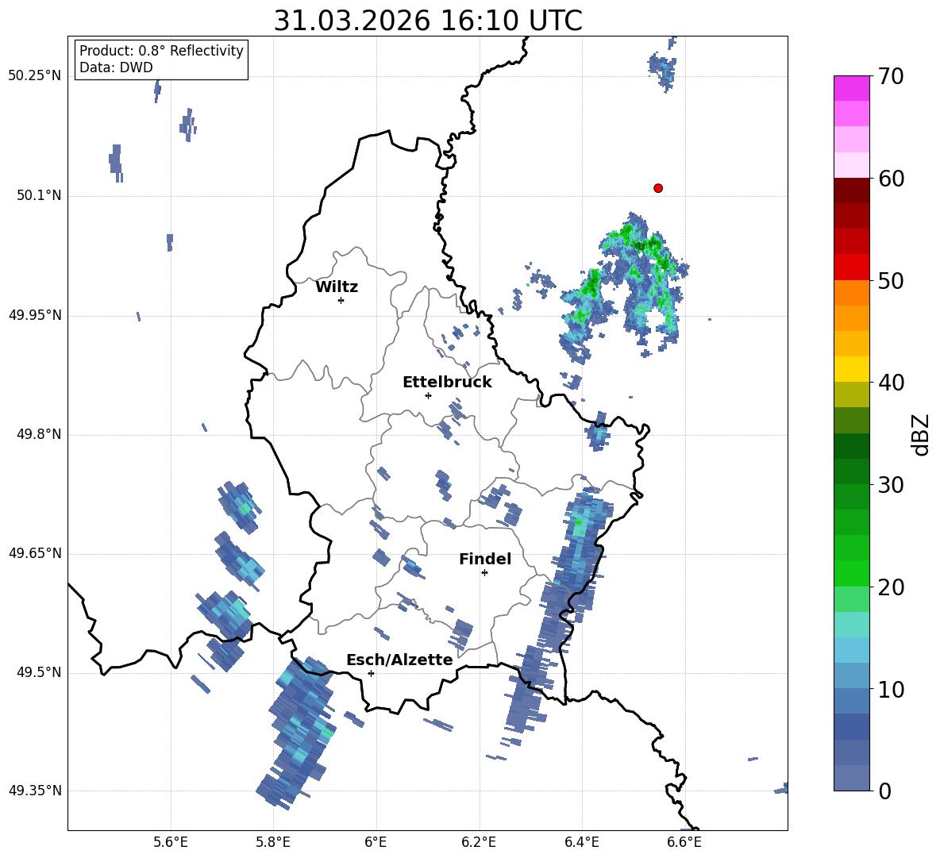
Task: Click the cross marker below Esch/Alzette
Action: 371,673
